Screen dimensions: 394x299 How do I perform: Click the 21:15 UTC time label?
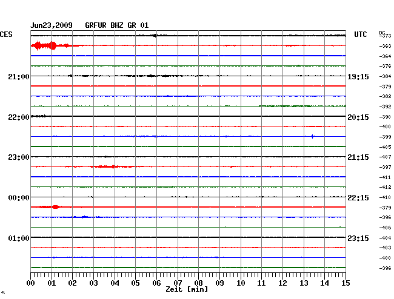click(358, 157)
